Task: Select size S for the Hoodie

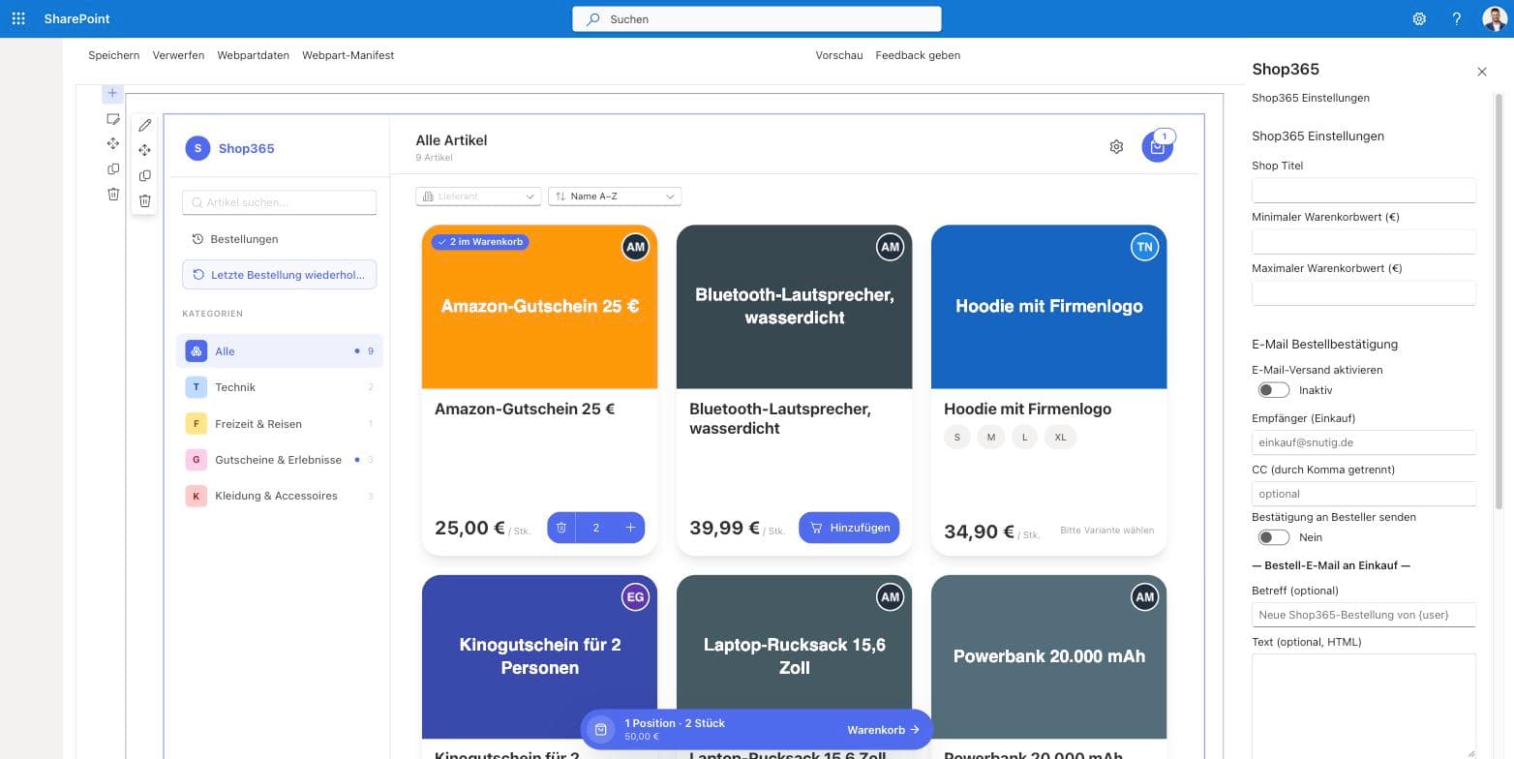Action: [957, 438]
